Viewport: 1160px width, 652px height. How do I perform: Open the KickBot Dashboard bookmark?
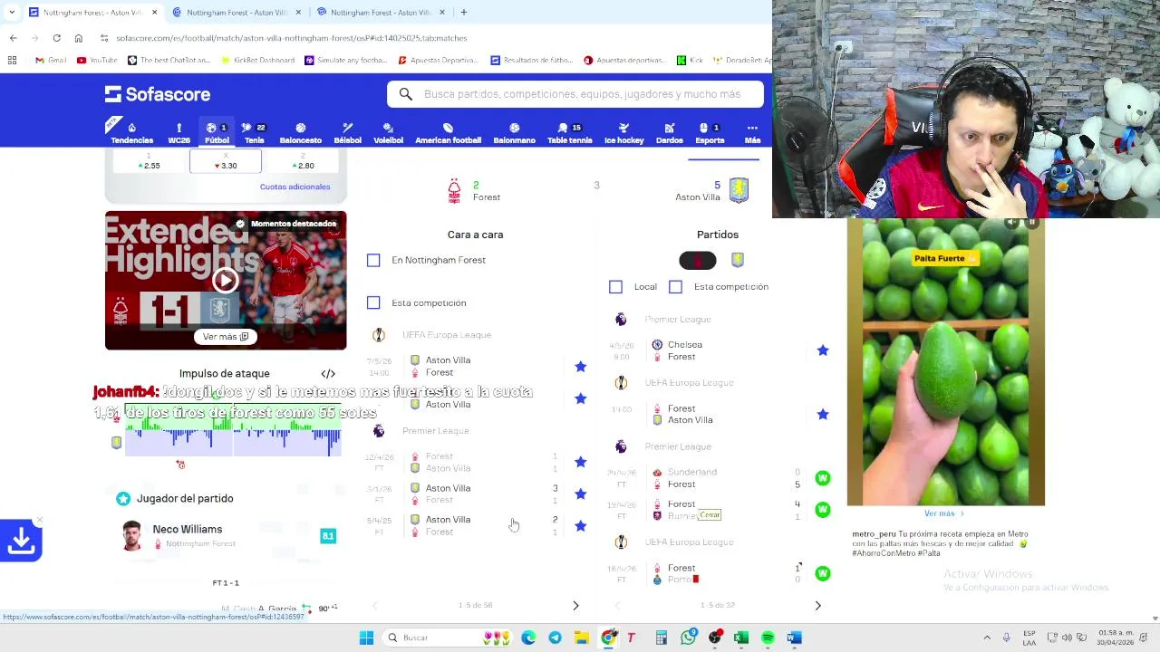click(257, 61)
